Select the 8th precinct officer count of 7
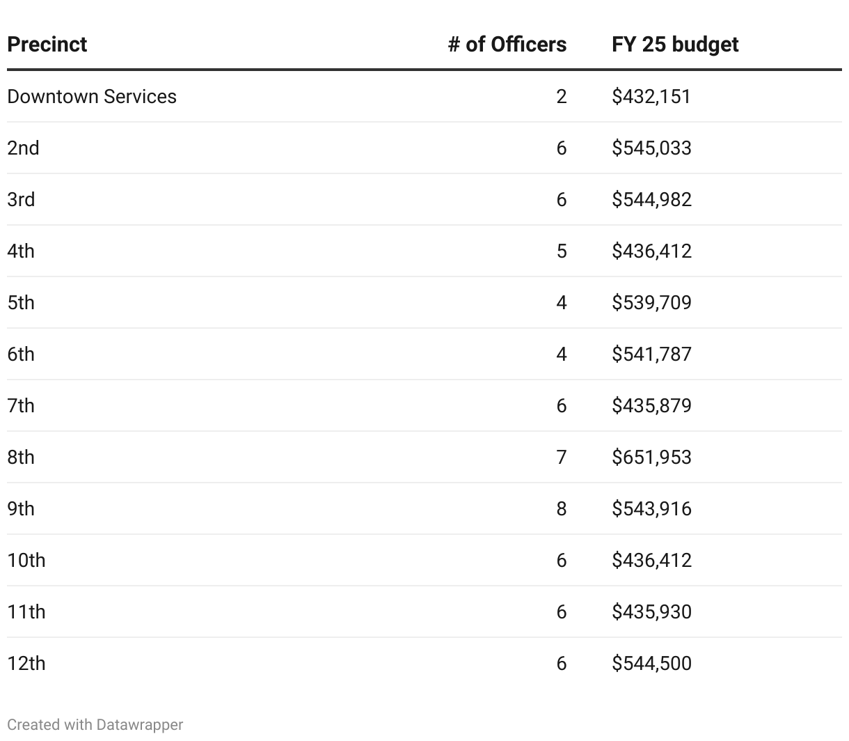Image resolution: width=849 pixels, height=741 pixels. point(562,457)
